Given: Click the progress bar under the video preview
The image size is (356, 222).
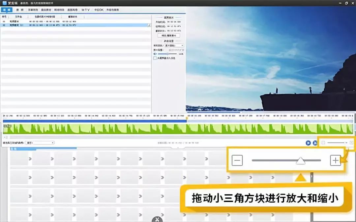Looking at the screenshot, I should 270,112.
